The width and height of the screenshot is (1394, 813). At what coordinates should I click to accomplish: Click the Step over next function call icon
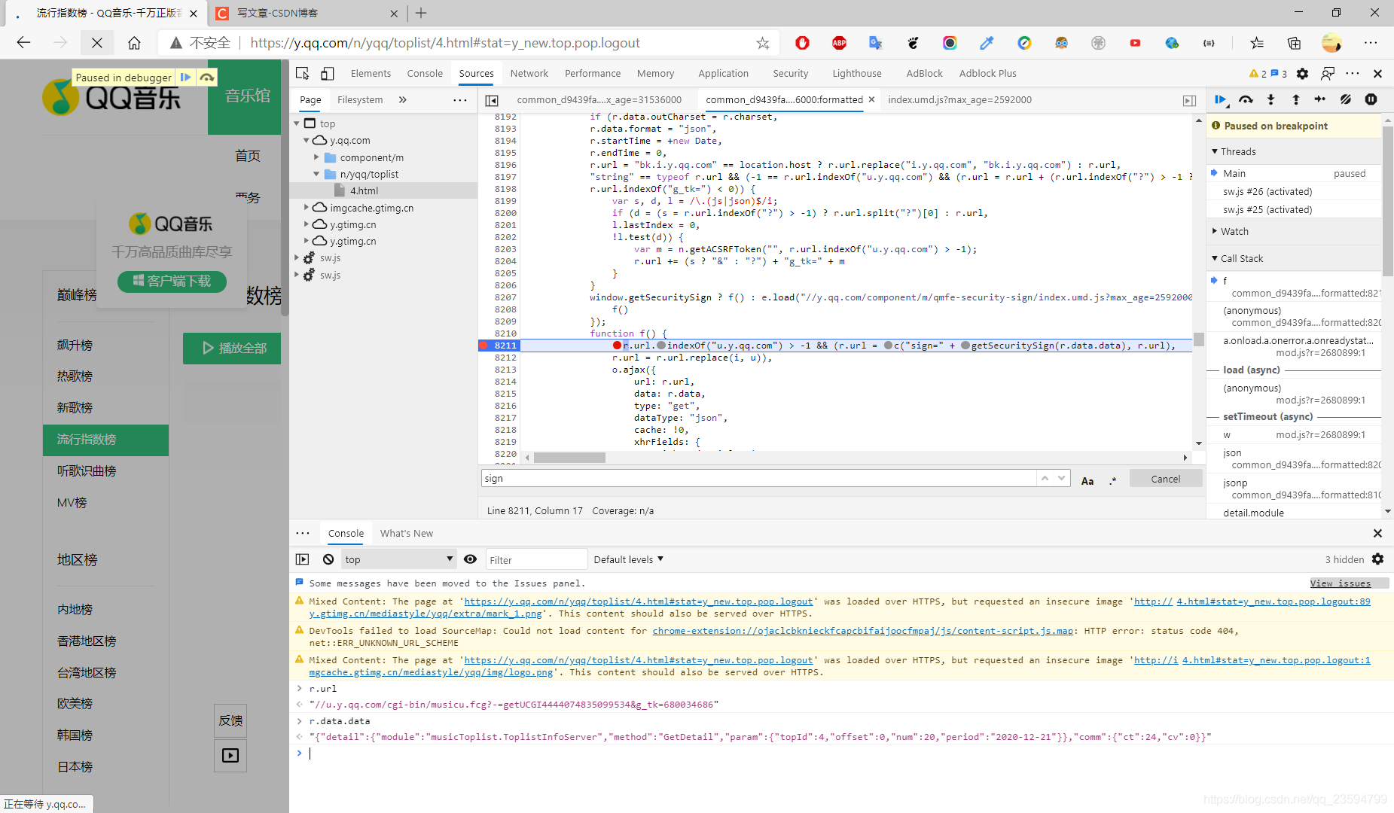coord(1246,99)
